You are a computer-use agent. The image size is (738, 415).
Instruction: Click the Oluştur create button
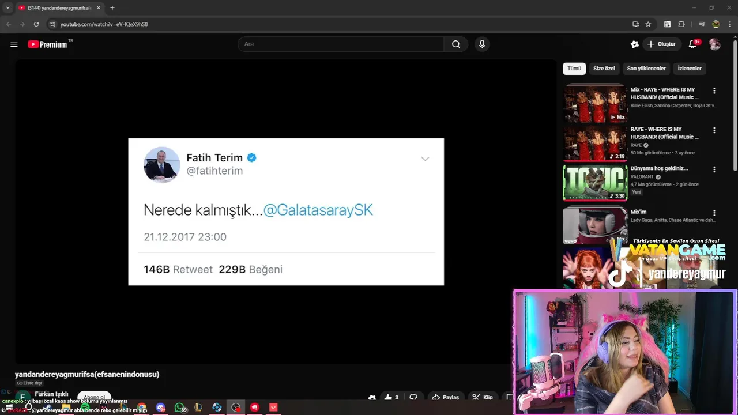coord(661,44)
